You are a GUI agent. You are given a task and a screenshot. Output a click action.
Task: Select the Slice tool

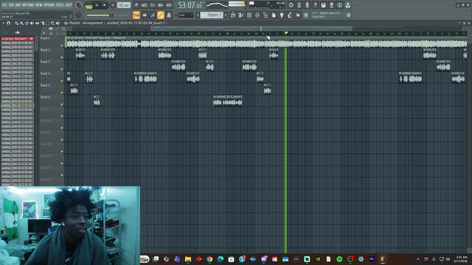42,23
